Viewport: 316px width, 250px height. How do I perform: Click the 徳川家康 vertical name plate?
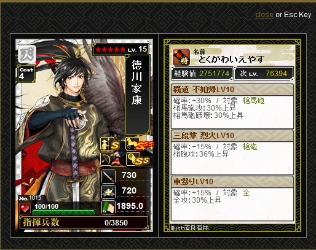(x=137, y=94)
